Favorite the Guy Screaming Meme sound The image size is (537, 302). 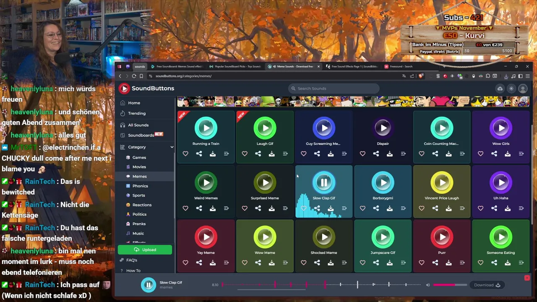(x=303, y=154)
